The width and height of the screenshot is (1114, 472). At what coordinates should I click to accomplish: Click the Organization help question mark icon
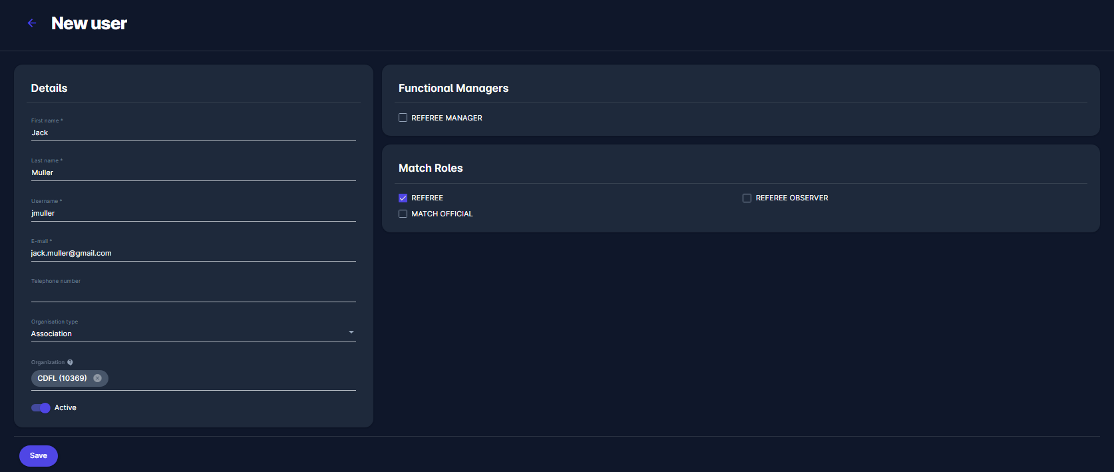[x=70, y=362]
